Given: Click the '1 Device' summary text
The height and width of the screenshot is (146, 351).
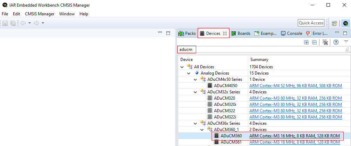Looking at the screenshot, I should [x=257, y=79].
